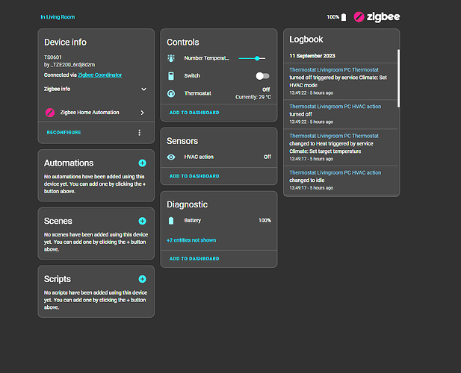Image resolution: width=461 pixels, height=373 pixels.
Task: Click the plus icon in Automations card
Action: 142,163
